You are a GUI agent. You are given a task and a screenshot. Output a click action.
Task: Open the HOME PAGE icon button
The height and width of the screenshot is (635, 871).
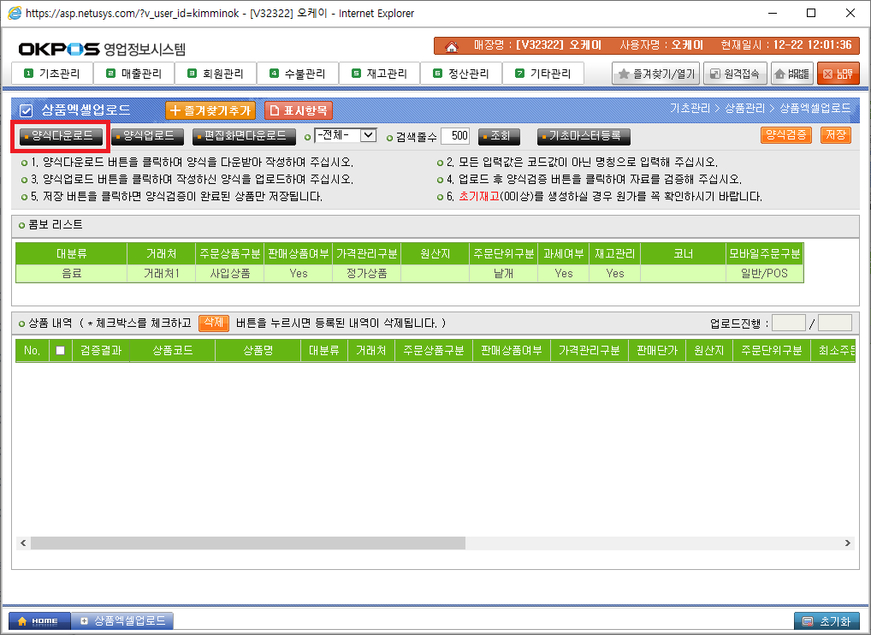pyautogui.click(x=791, y=74)
